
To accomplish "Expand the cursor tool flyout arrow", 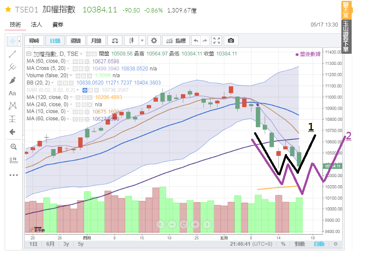I will [19, 41].
